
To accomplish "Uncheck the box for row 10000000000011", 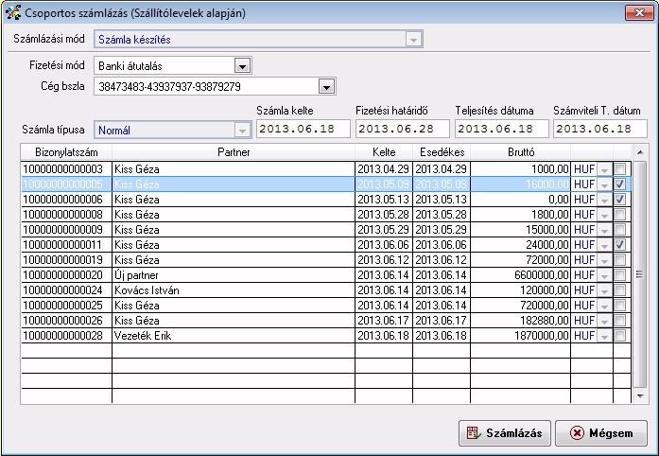I will [x=620, y=245].
